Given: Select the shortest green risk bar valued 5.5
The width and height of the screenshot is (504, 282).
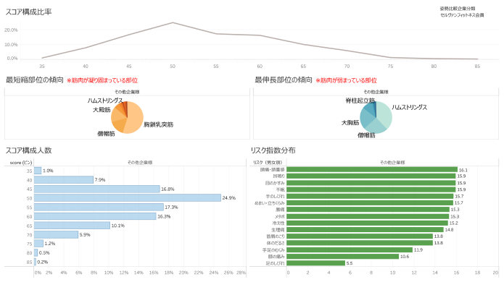Looking at the screenshot, I should coord(315,263).
